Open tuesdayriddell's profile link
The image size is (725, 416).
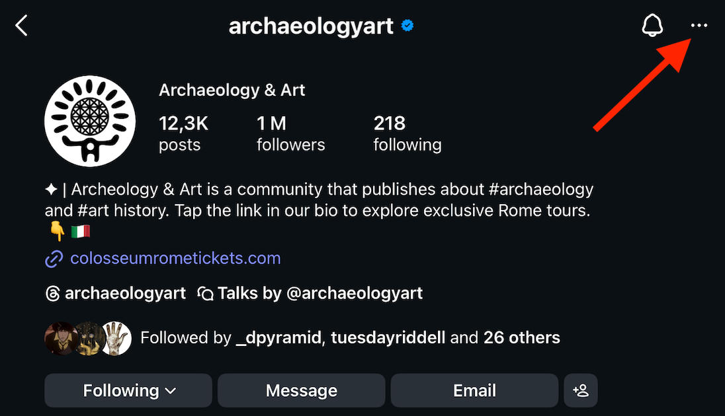pyautogui.click(x=389, y=338)
